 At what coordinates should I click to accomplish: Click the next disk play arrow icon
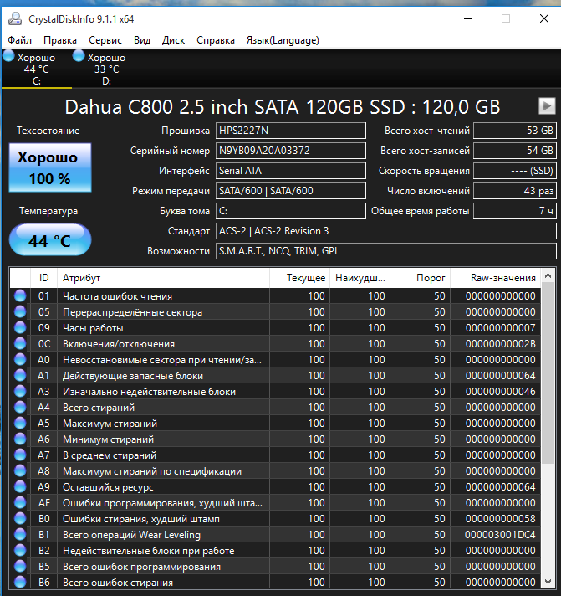tap(547, 105)
